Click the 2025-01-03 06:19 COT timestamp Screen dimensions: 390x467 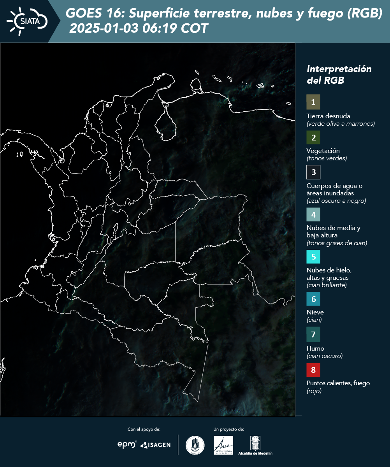[139, 28]
